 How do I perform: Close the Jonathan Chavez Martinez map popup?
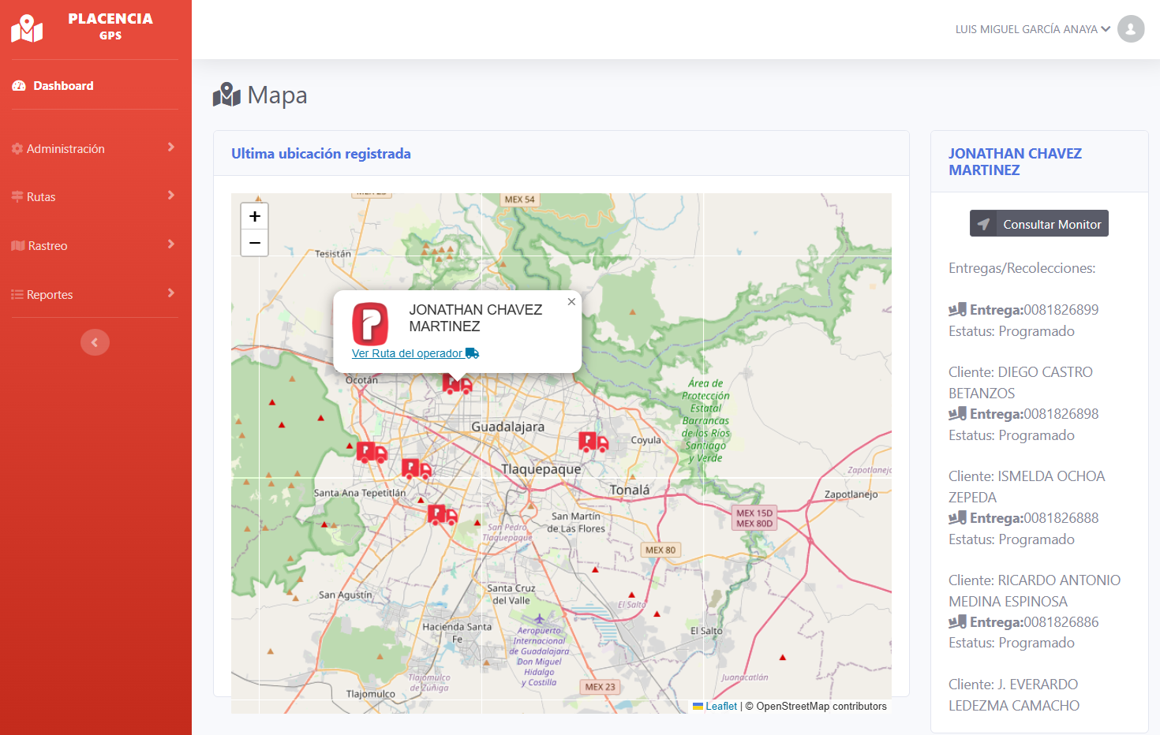[x=571, y=301]
